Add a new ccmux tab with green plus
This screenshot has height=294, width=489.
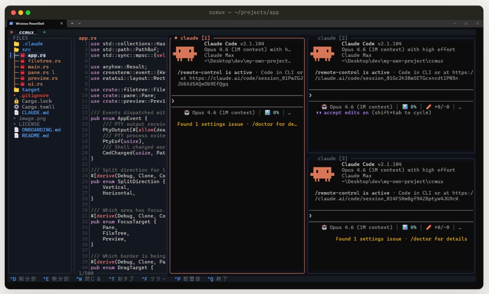pyautogui.click(x=44, y=32)
